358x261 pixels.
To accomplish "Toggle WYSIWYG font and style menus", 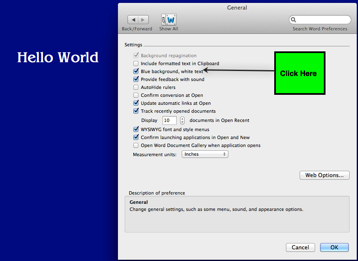I will 136,129.
